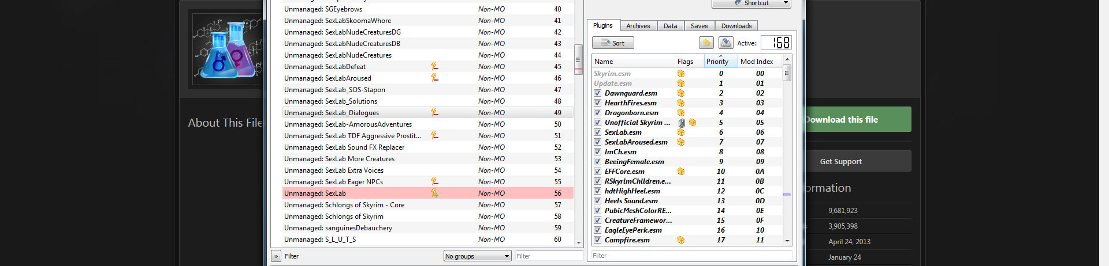The width and height of the screenshot is (1109, 266).
Task: Disable the EagleEyePerk.esm plugin
Action: pyautogui.click(x=598, y=230)
